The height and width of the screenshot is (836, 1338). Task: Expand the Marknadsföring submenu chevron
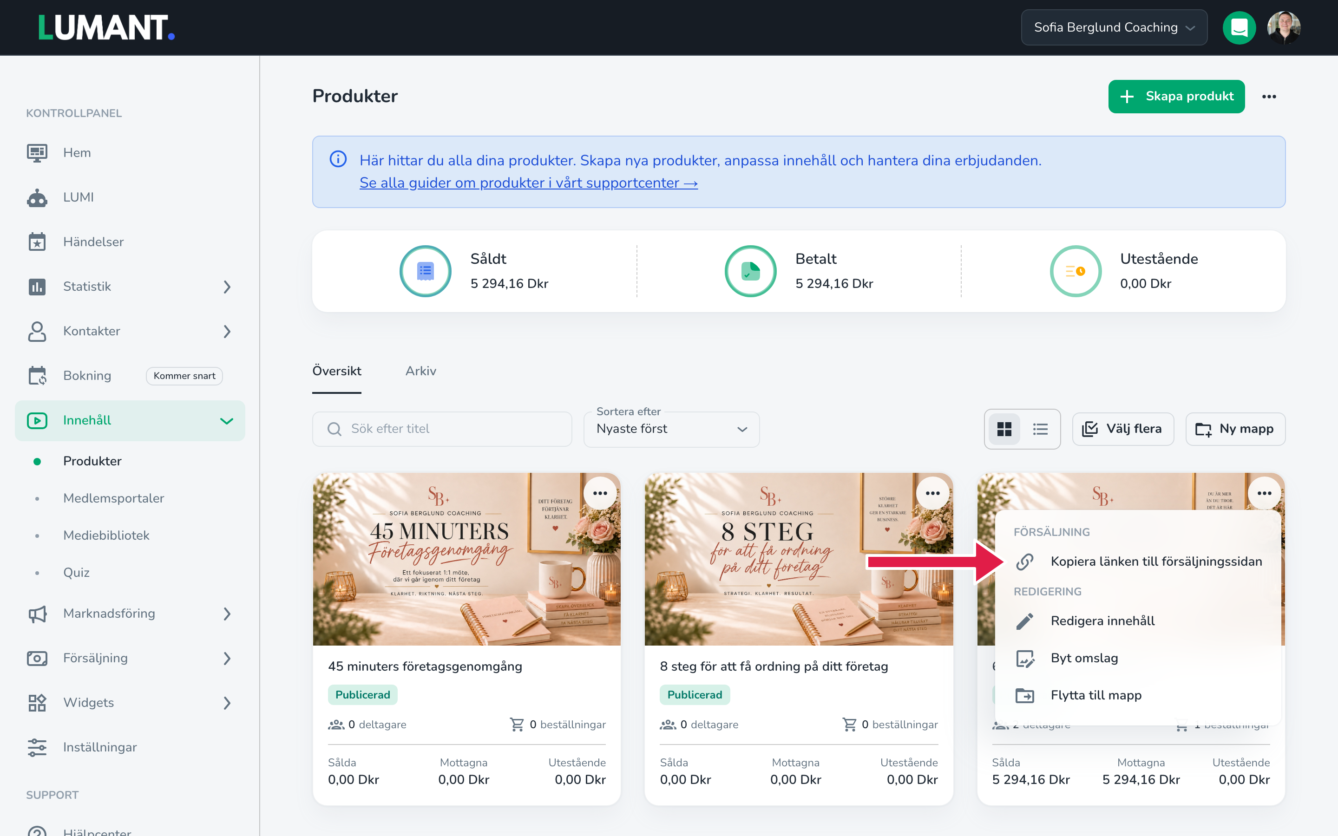point(227,614)
